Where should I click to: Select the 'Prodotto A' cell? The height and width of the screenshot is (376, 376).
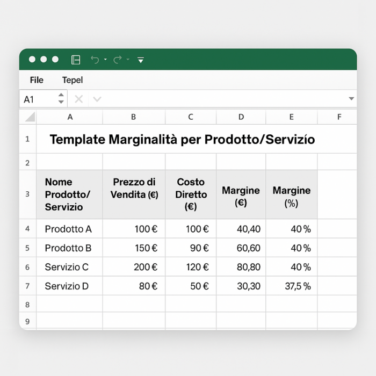coord(69,228)
